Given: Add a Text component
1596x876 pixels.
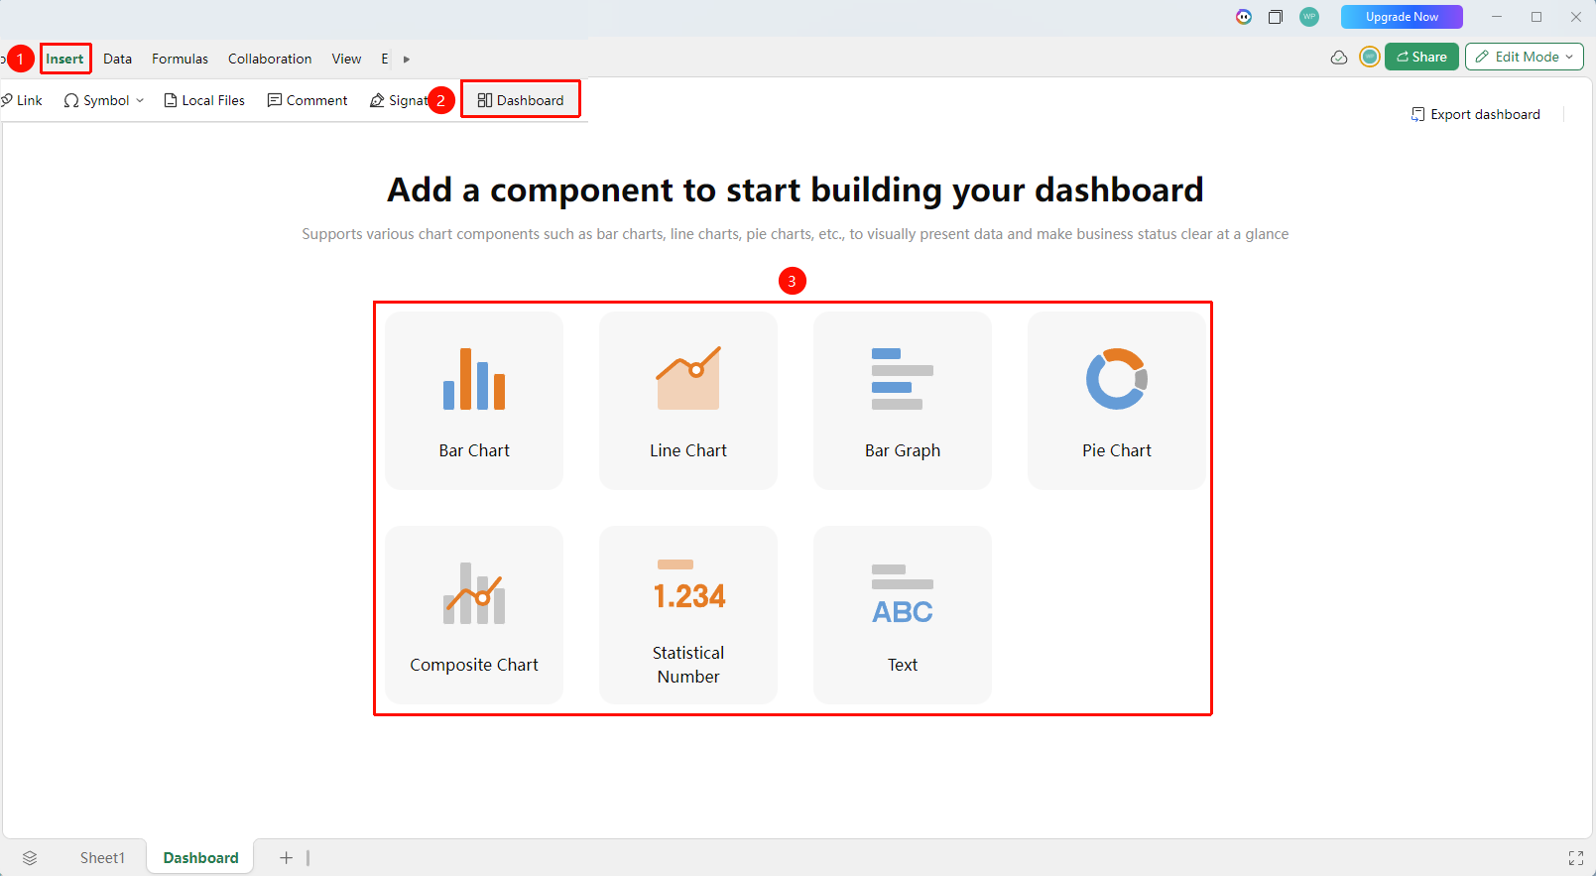Looking at the screenshot, I should (x=903, y=615).
